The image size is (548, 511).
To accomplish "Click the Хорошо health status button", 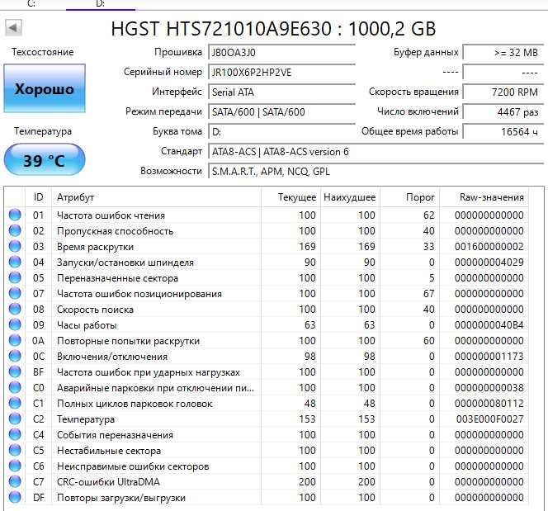I will (45, 88).
